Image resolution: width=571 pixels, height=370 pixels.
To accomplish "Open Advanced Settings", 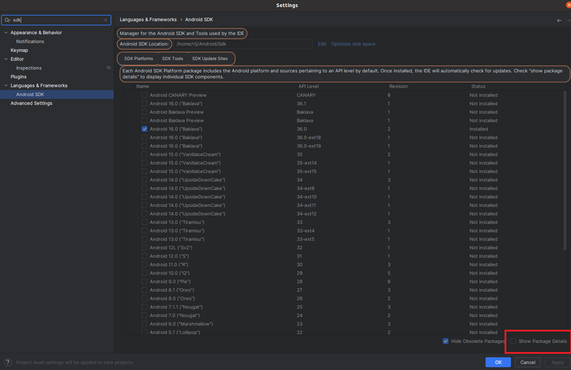I will click(x=31, y=103).
